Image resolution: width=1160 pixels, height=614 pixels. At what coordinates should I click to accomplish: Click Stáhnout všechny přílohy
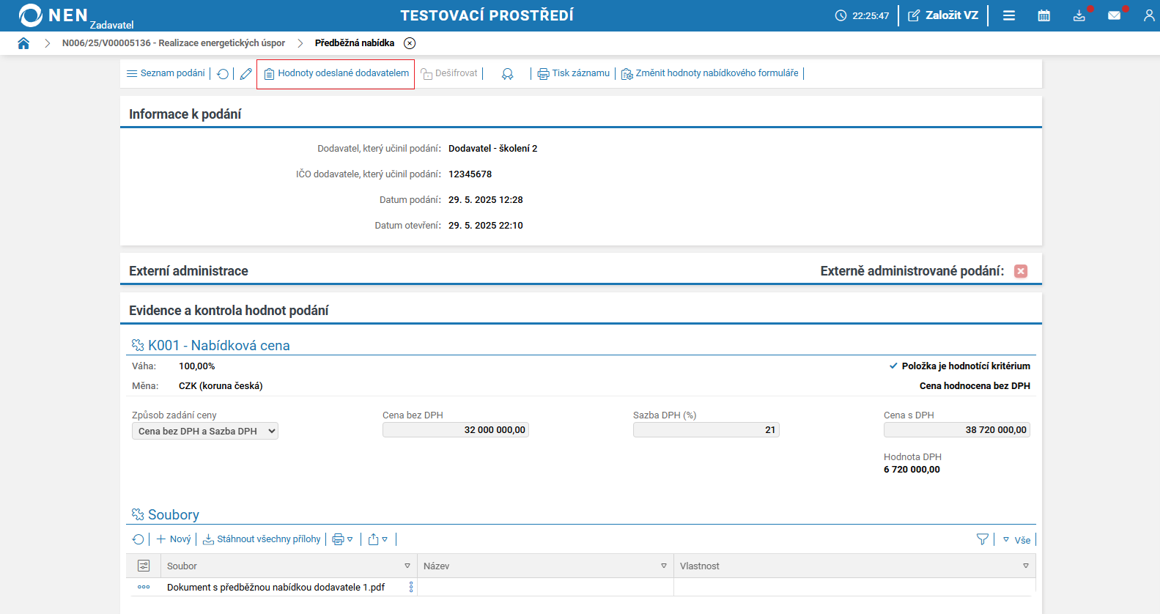coord(262,539)
